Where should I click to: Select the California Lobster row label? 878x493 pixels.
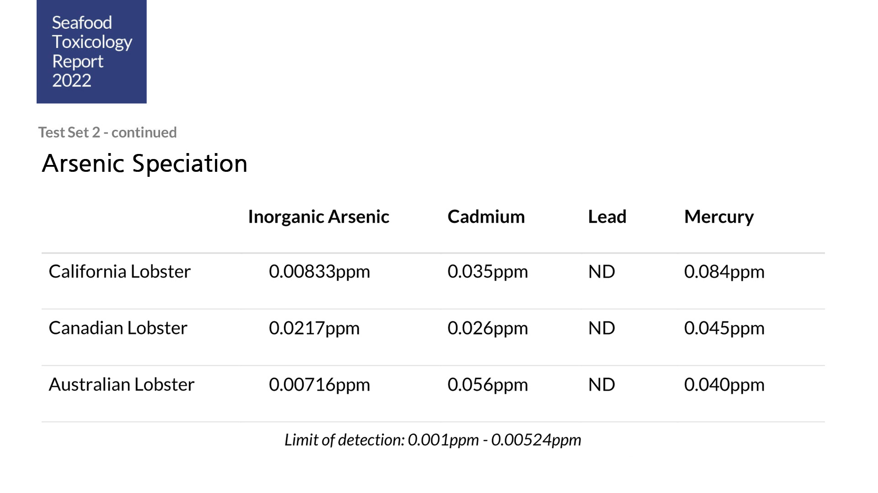click(119, 271)
